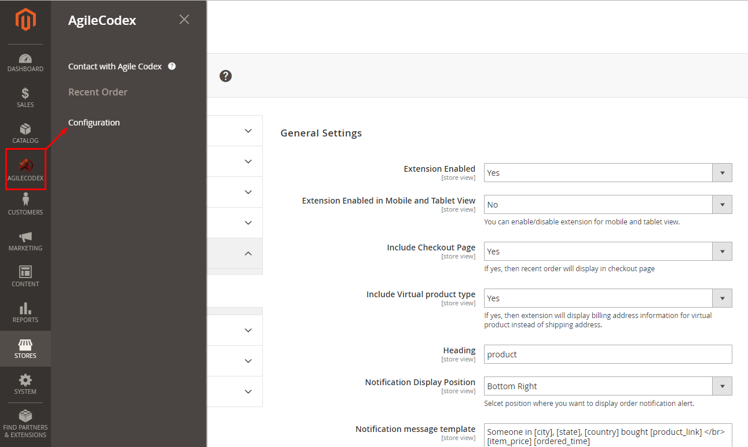Screen dimensions: 748x447
Task: Open the Extension Enabled dropdown
Action: [608, 172]
